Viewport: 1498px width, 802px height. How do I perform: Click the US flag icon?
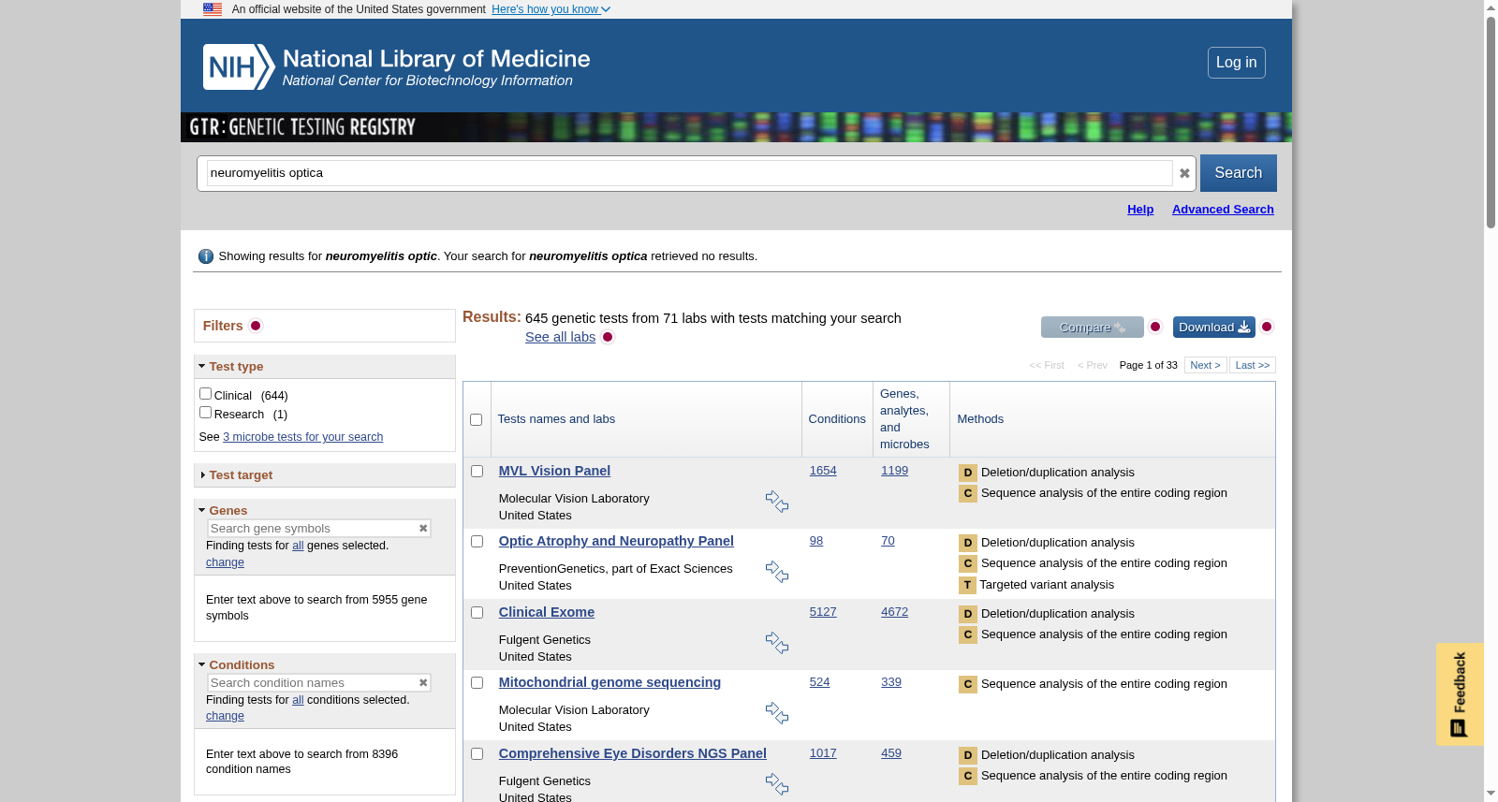[x=213, y=9]
